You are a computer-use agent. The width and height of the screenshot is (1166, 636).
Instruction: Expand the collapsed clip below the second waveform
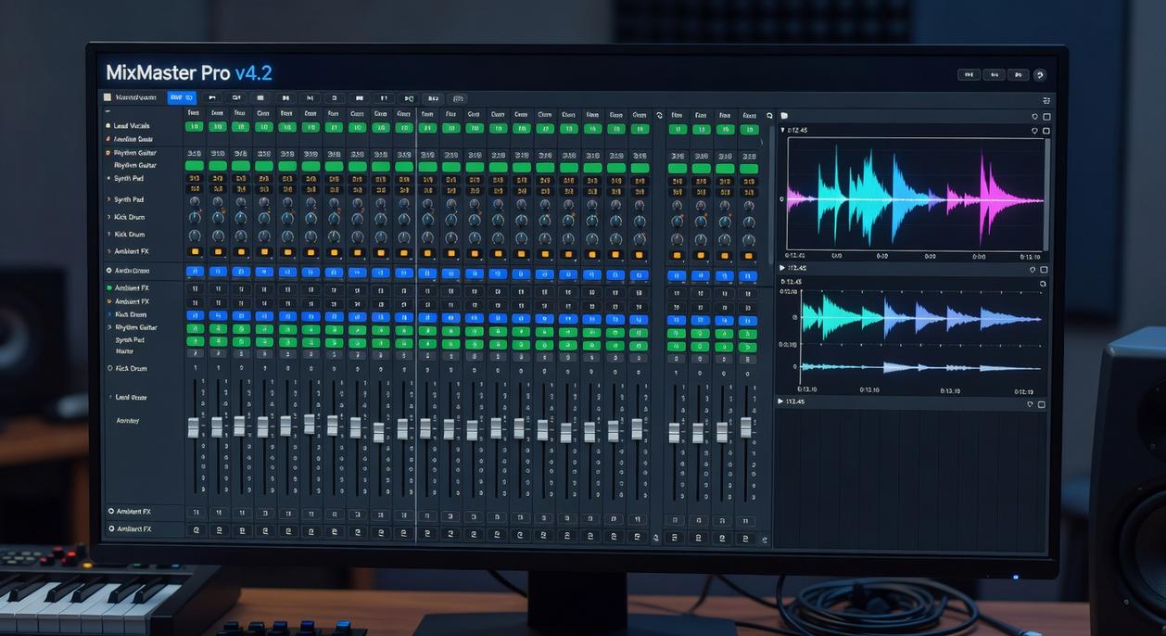point(781,401)
